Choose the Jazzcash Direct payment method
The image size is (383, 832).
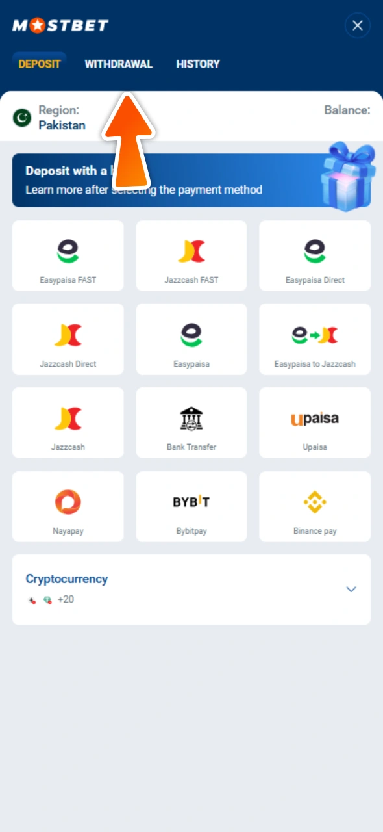click(x=68, y=339)
